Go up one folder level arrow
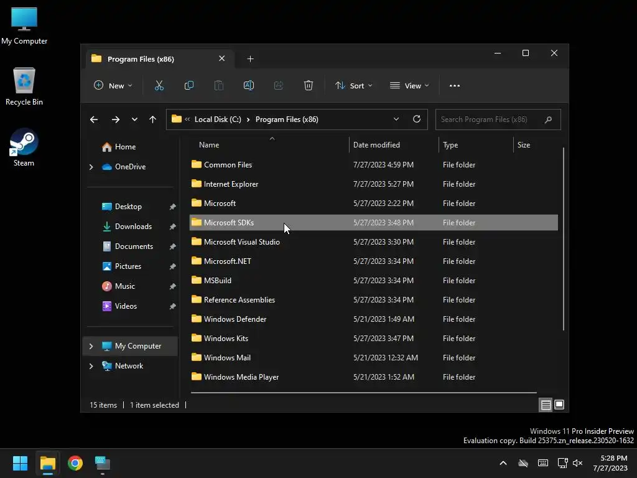Viewport: 637px width, 478px height. (153, 119)
